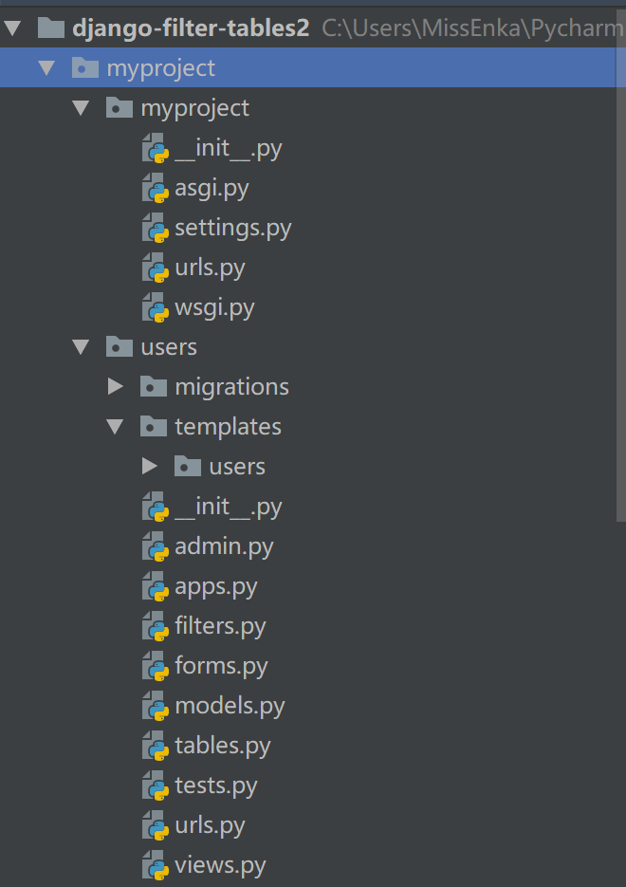
Task: Select the settings.py file name
Action: point(233,228)
